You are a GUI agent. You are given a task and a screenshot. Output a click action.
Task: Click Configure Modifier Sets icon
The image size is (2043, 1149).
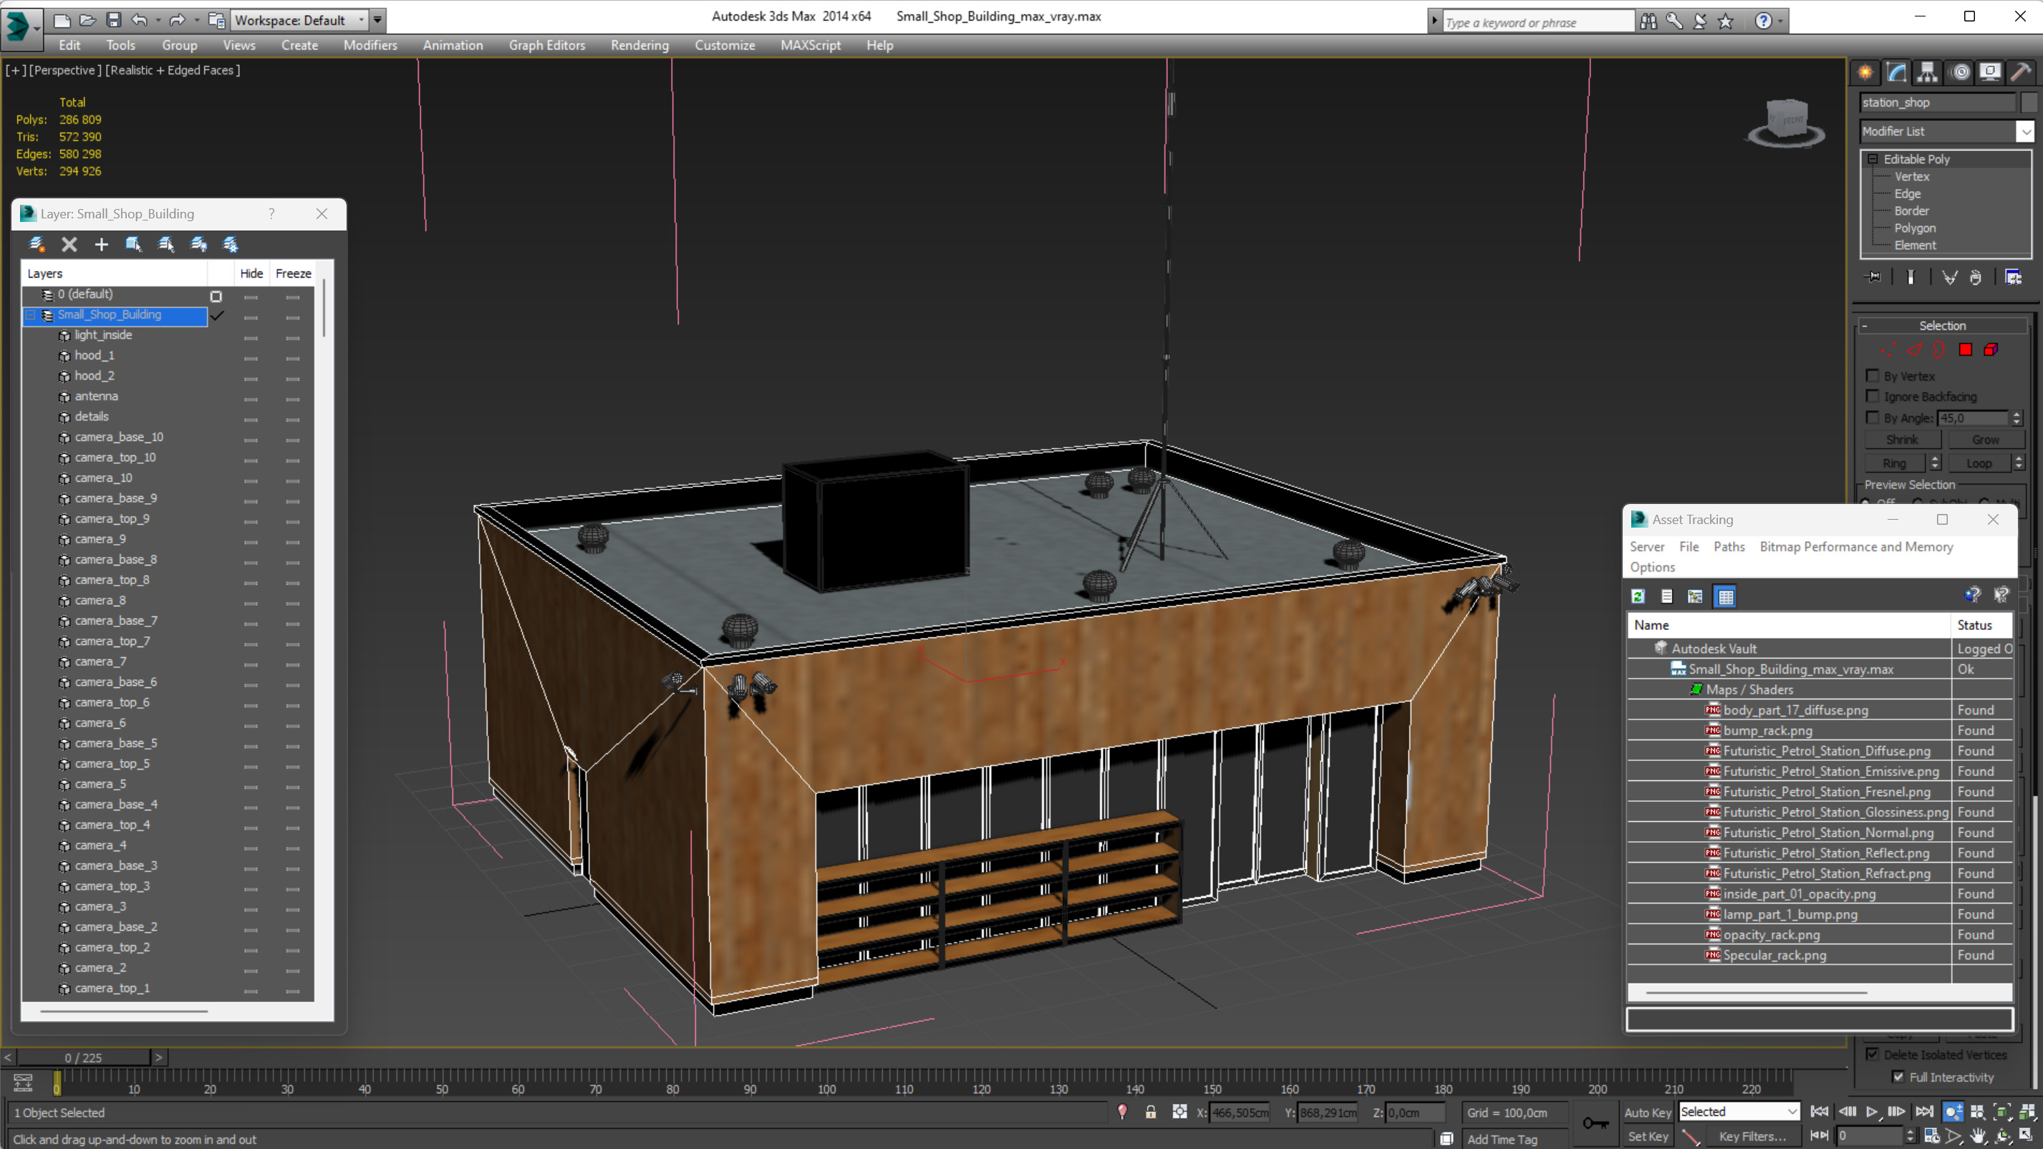pos(2013,277)
